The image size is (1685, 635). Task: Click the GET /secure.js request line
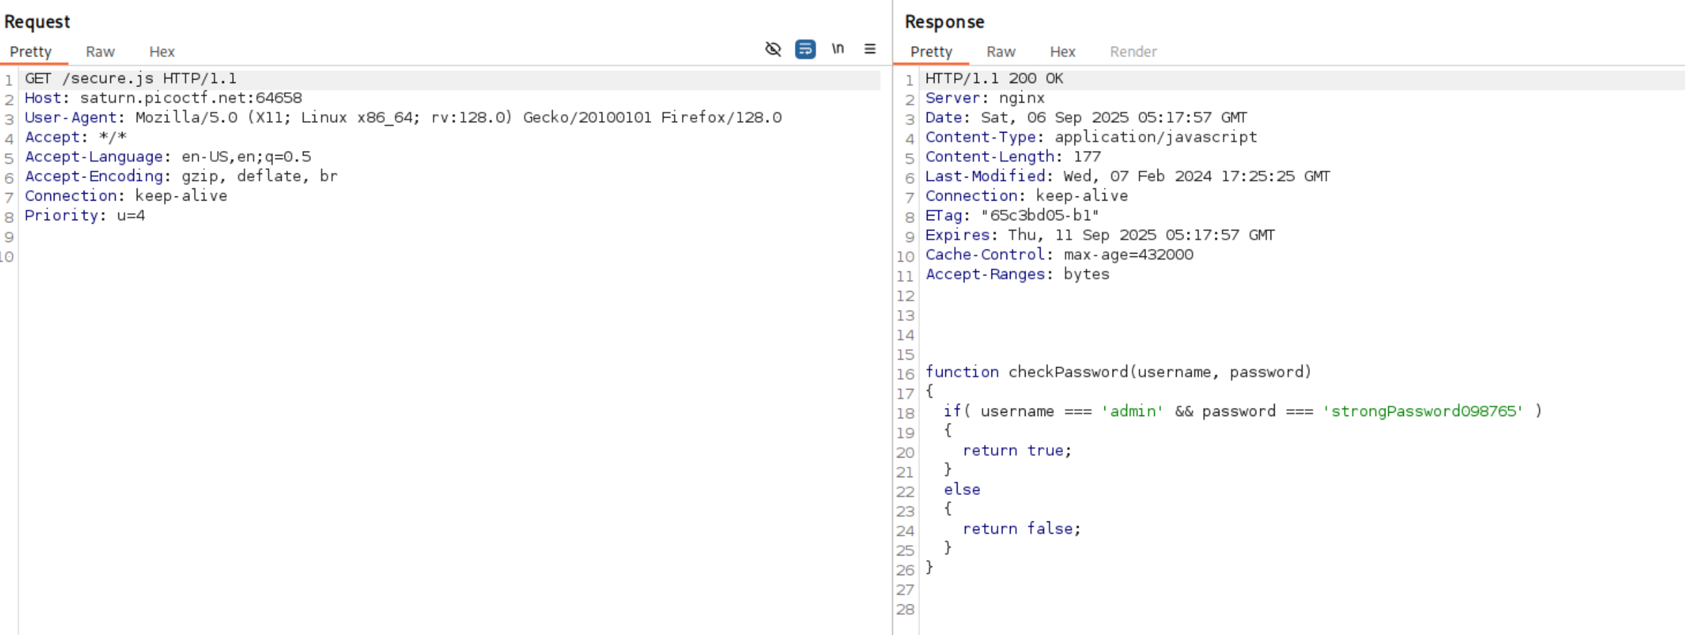point(131,79)
